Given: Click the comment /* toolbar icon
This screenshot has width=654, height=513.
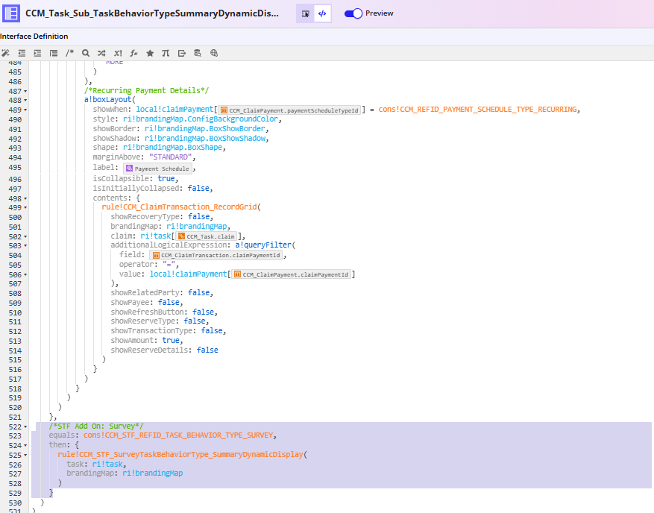Looking at the screenshot, I should [x=69, y=53].
